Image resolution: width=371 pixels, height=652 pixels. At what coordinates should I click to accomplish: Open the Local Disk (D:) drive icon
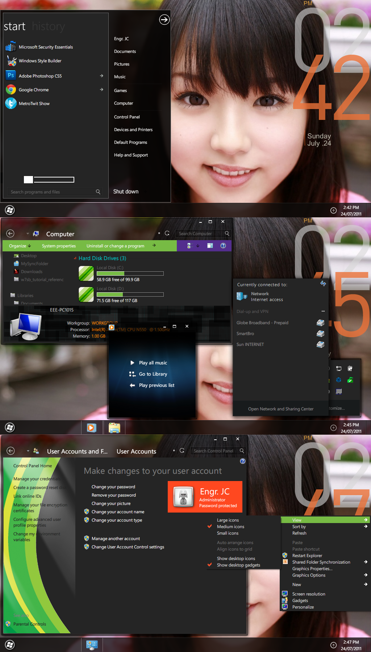coord(86,294)
